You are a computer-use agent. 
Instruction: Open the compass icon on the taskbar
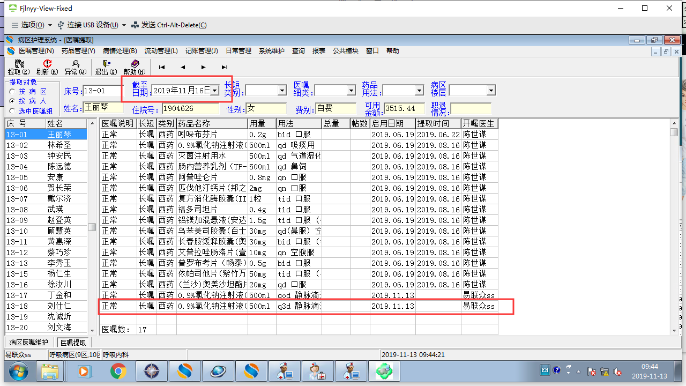pyautogui.click(x=152, y=371)
